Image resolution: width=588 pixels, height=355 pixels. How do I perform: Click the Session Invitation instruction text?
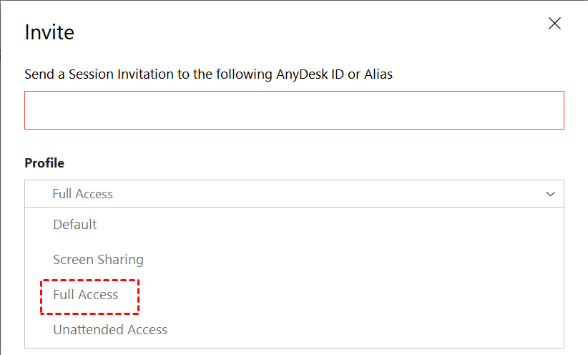point(208,74)
